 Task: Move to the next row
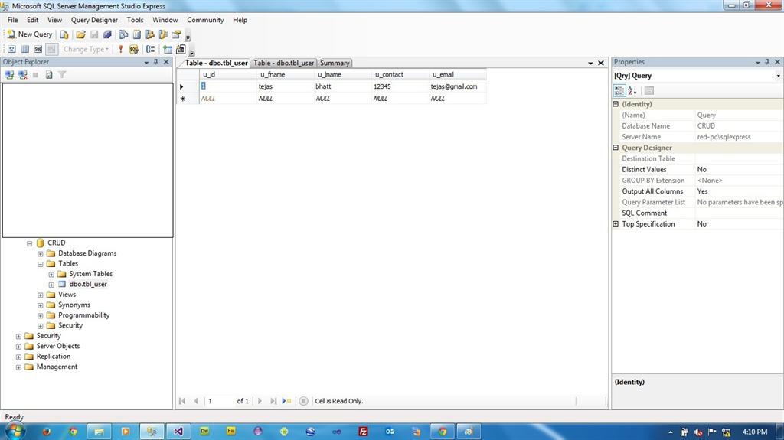(260, 401)
